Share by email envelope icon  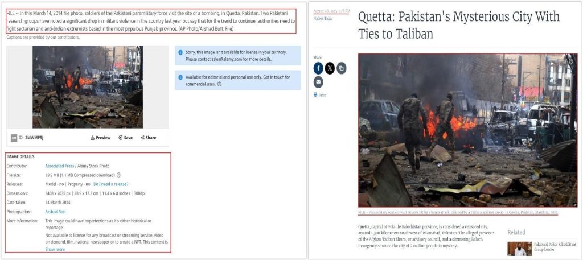coord(318,82)
